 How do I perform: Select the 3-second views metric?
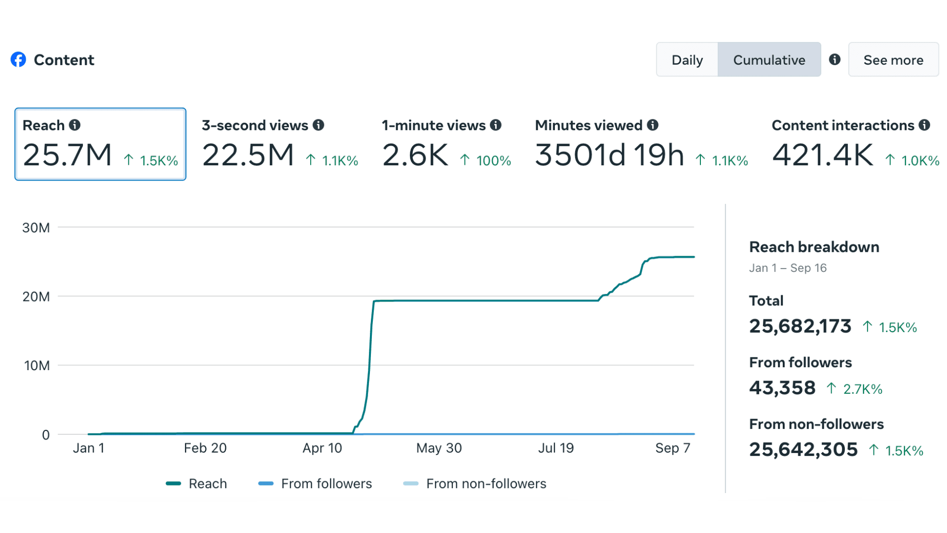[280, 144]
